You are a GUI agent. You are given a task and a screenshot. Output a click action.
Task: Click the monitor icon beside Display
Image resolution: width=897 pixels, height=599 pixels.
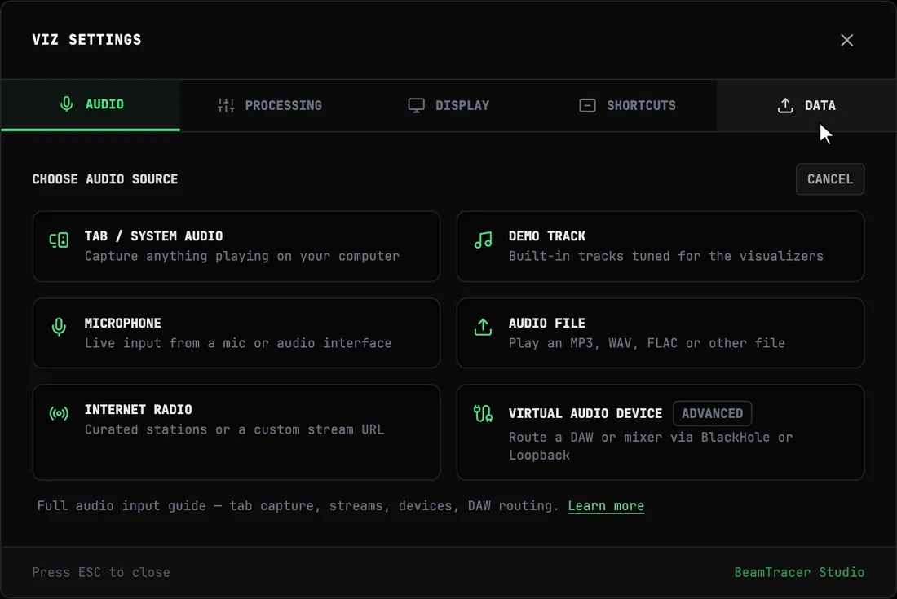(416, 105)
